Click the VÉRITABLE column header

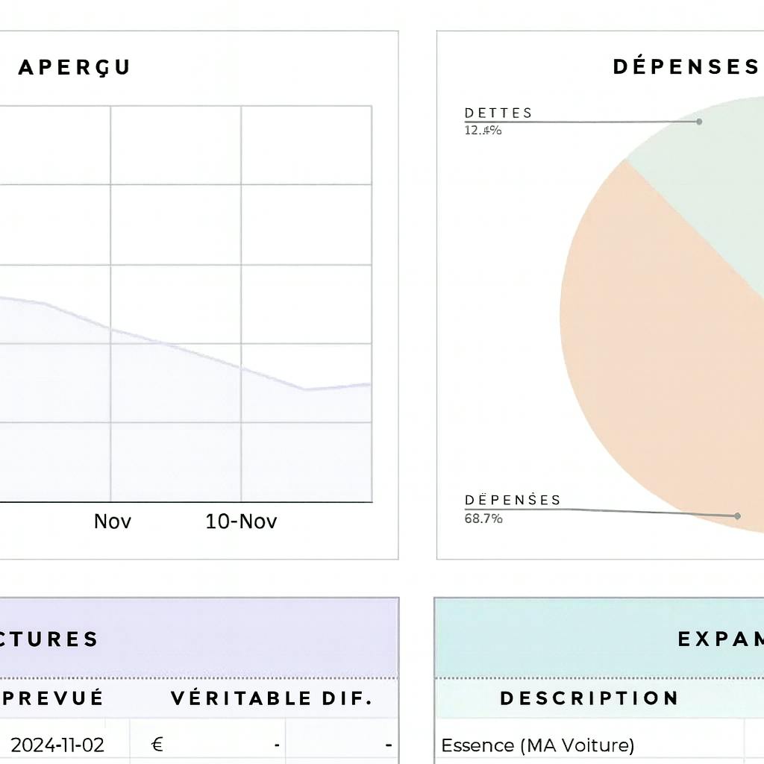click(x=240, y=698)
